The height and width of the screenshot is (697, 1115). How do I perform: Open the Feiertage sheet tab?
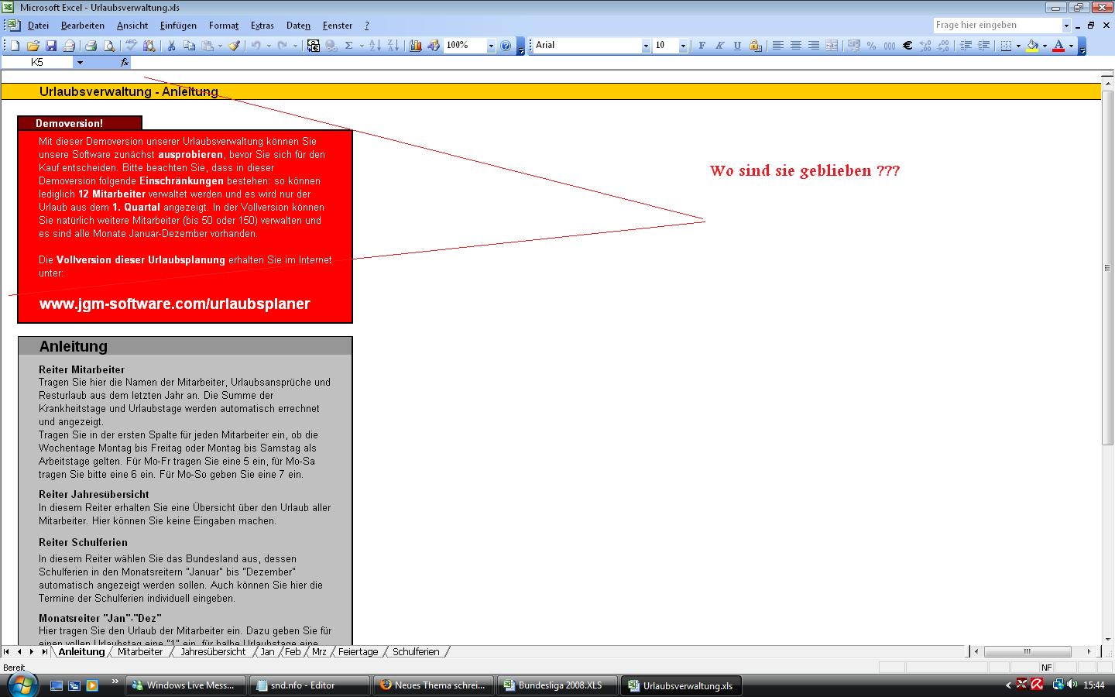(x=358, y=652)
